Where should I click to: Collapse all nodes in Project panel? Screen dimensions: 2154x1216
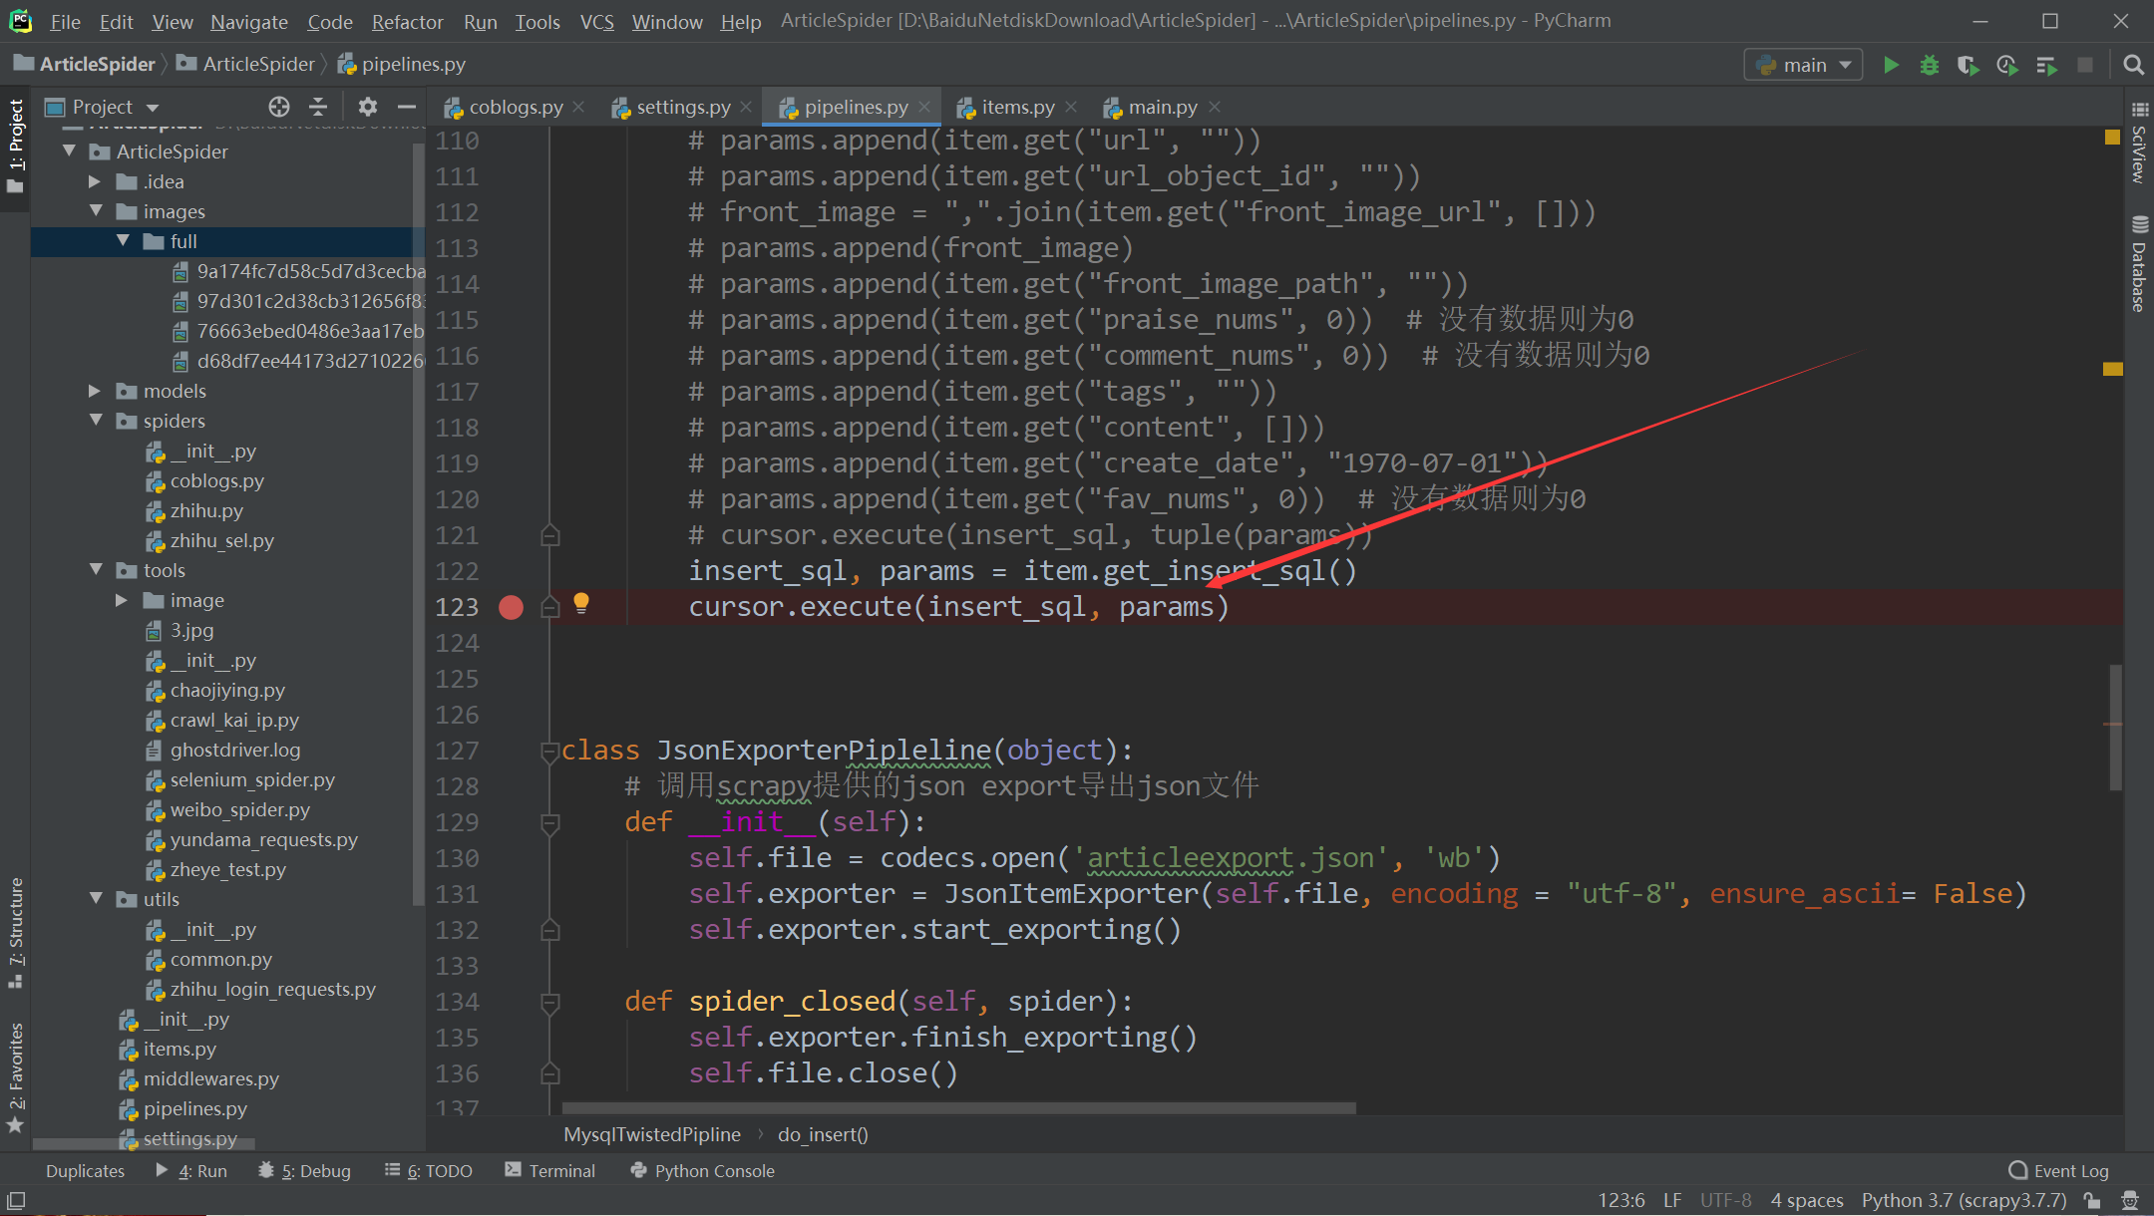click(318, 107)
